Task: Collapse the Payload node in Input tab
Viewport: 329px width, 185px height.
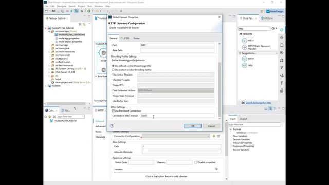Action: click(231, 129)
